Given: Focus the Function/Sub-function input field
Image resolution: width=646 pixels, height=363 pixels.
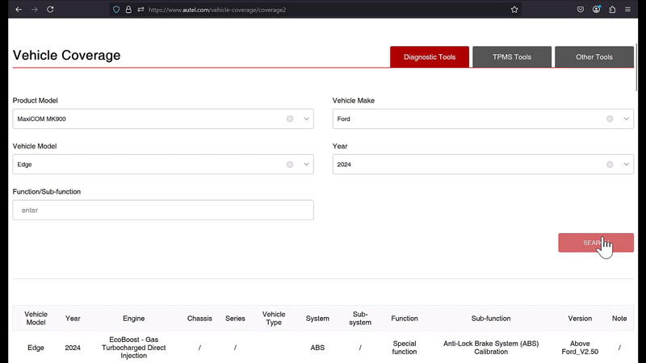Looking at the screenshot, I should click(x=163, y=211).
